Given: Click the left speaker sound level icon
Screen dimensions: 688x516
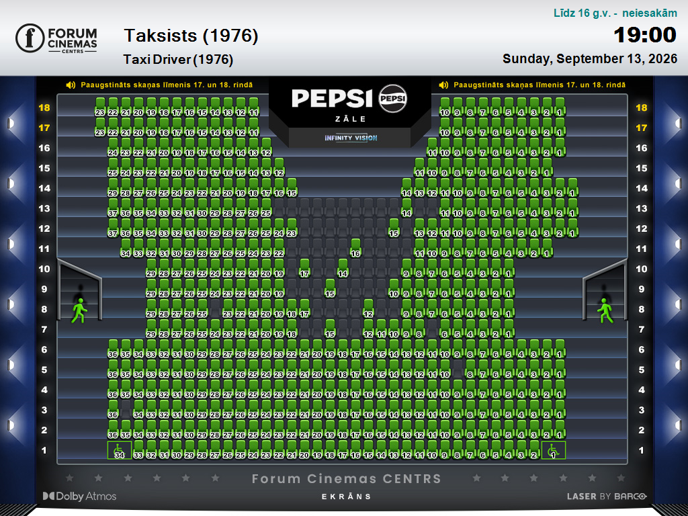Looking at the screenshot, I should (x=71, y=85).
